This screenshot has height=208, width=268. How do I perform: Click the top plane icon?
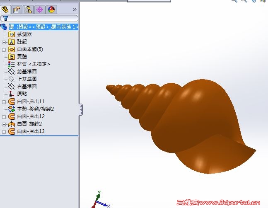12,79
